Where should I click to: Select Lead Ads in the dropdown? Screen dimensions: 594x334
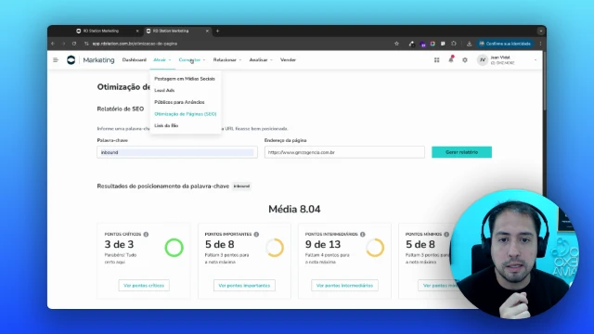[164, 90]
